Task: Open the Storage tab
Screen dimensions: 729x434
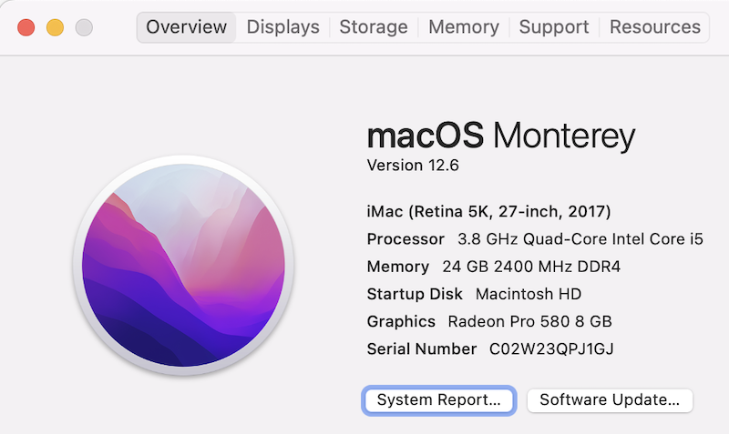Action: [x=374, y=27]
